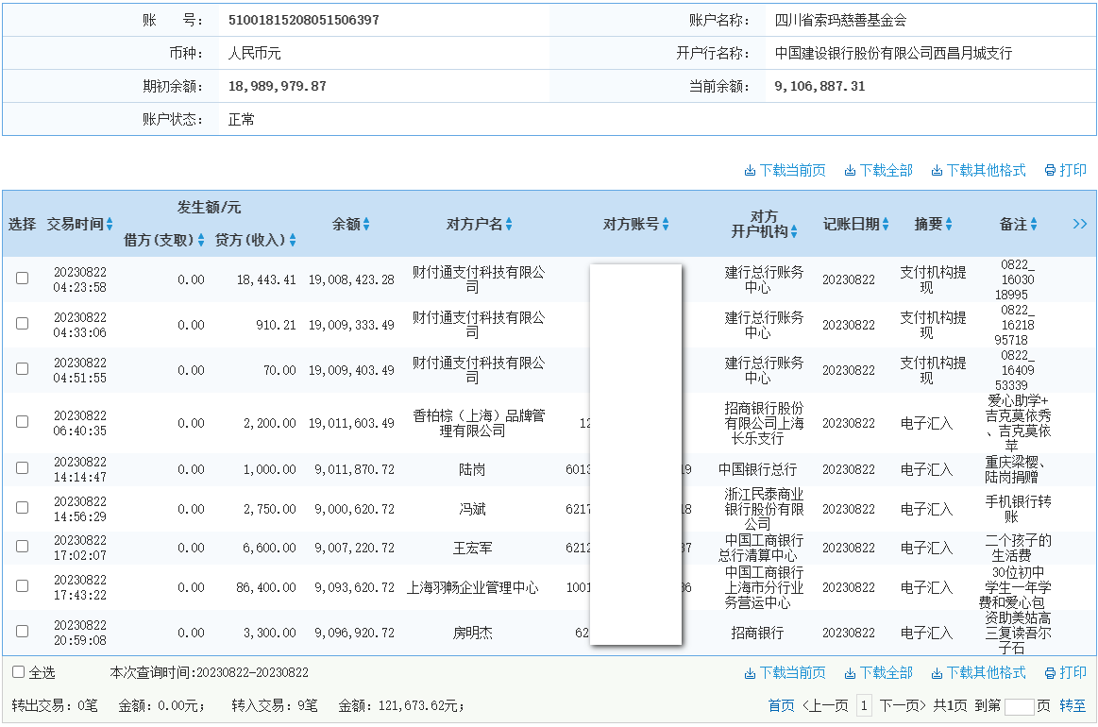Image resolution: width=1098 pixels, height=727 pixels.
Task: Go to previous page (上一页)
Action: (825, 706)
